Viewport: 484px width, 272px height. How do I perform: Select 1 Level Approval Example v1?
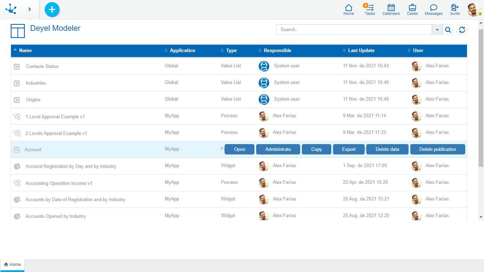(55, 117)
